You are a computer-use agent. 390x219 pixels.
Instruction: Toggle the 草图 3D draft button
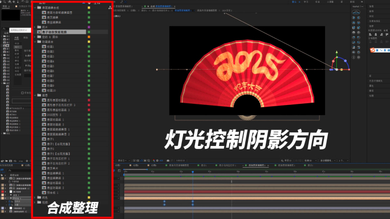[x=287, y=160]
